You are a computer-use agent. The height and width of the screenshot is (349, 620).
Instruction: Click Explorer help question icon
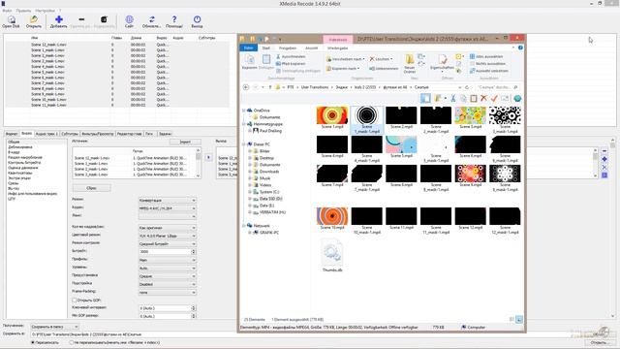coord(520,48)
